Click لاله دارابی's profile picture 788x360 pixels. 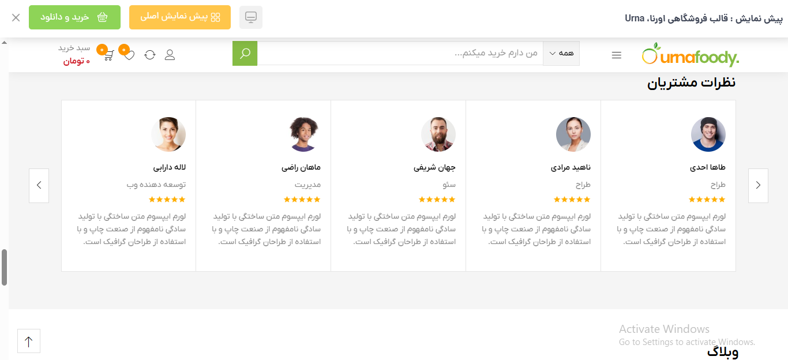tap(168, 134)
